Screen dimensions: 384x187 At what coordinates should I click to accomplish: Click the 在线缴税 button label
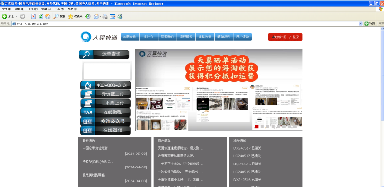click(x=112, y=112)
